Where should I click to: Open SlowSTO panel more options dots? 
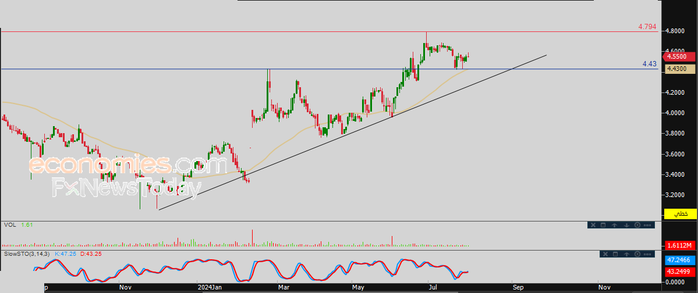(x=648, y=254)
